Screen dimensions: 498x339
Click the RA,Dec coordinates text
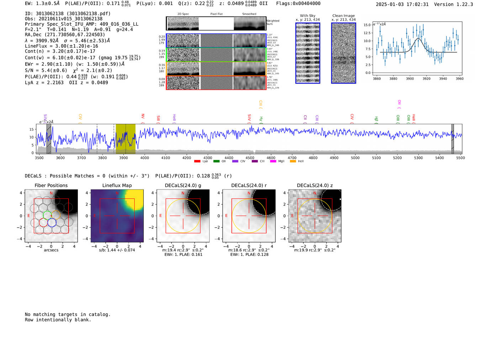pyautogui.click(x=65, y=35)
